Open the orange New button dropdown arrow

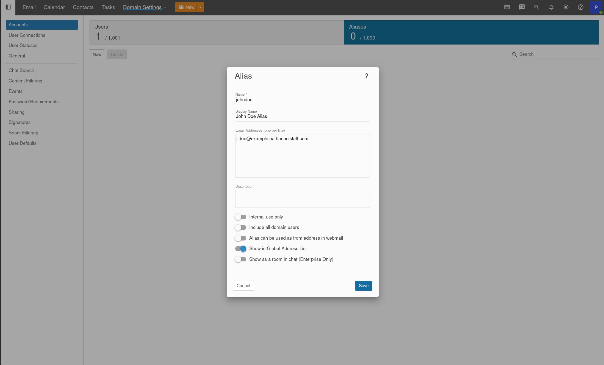[200, 7]
